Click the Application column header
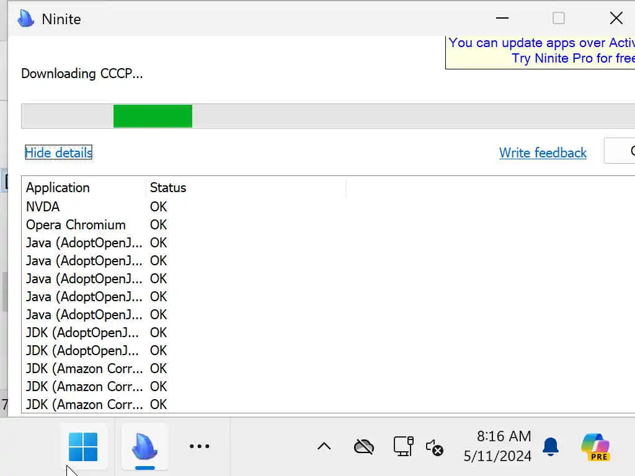This screenshot has height=476, width=635. [84, 187]
